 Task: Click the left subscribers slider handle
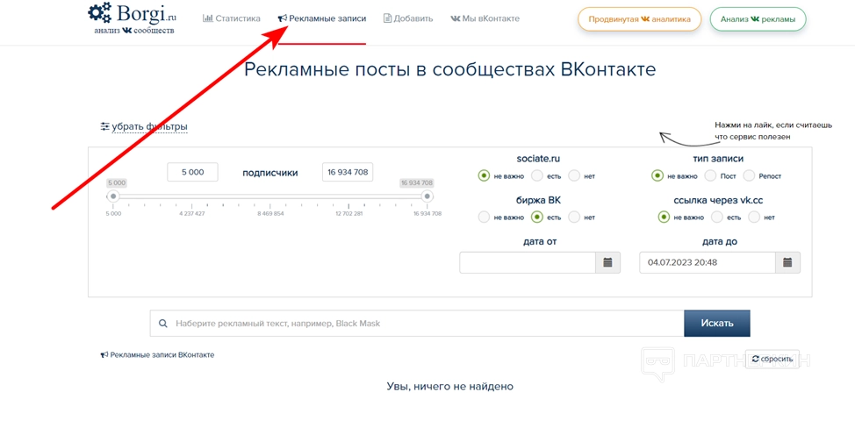click(113, 196)
